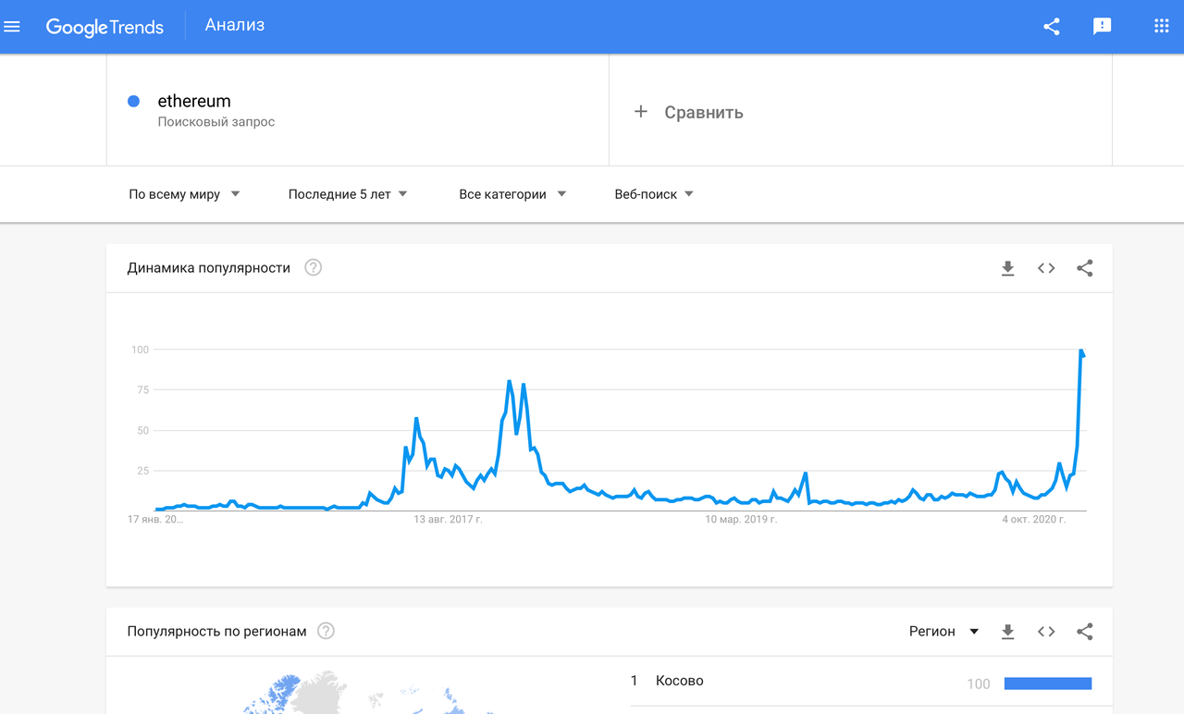Share the regions popularity panel

pyautogui.click(x=1085, y=632)
